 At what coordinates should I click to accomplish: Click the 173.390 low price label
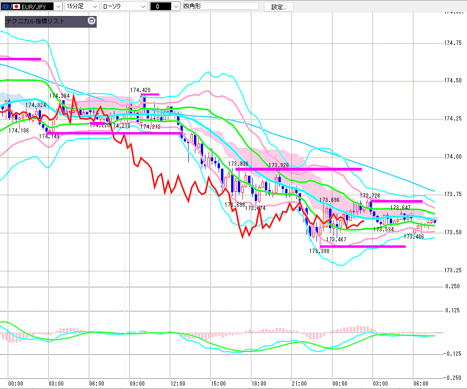coord(319,251)
